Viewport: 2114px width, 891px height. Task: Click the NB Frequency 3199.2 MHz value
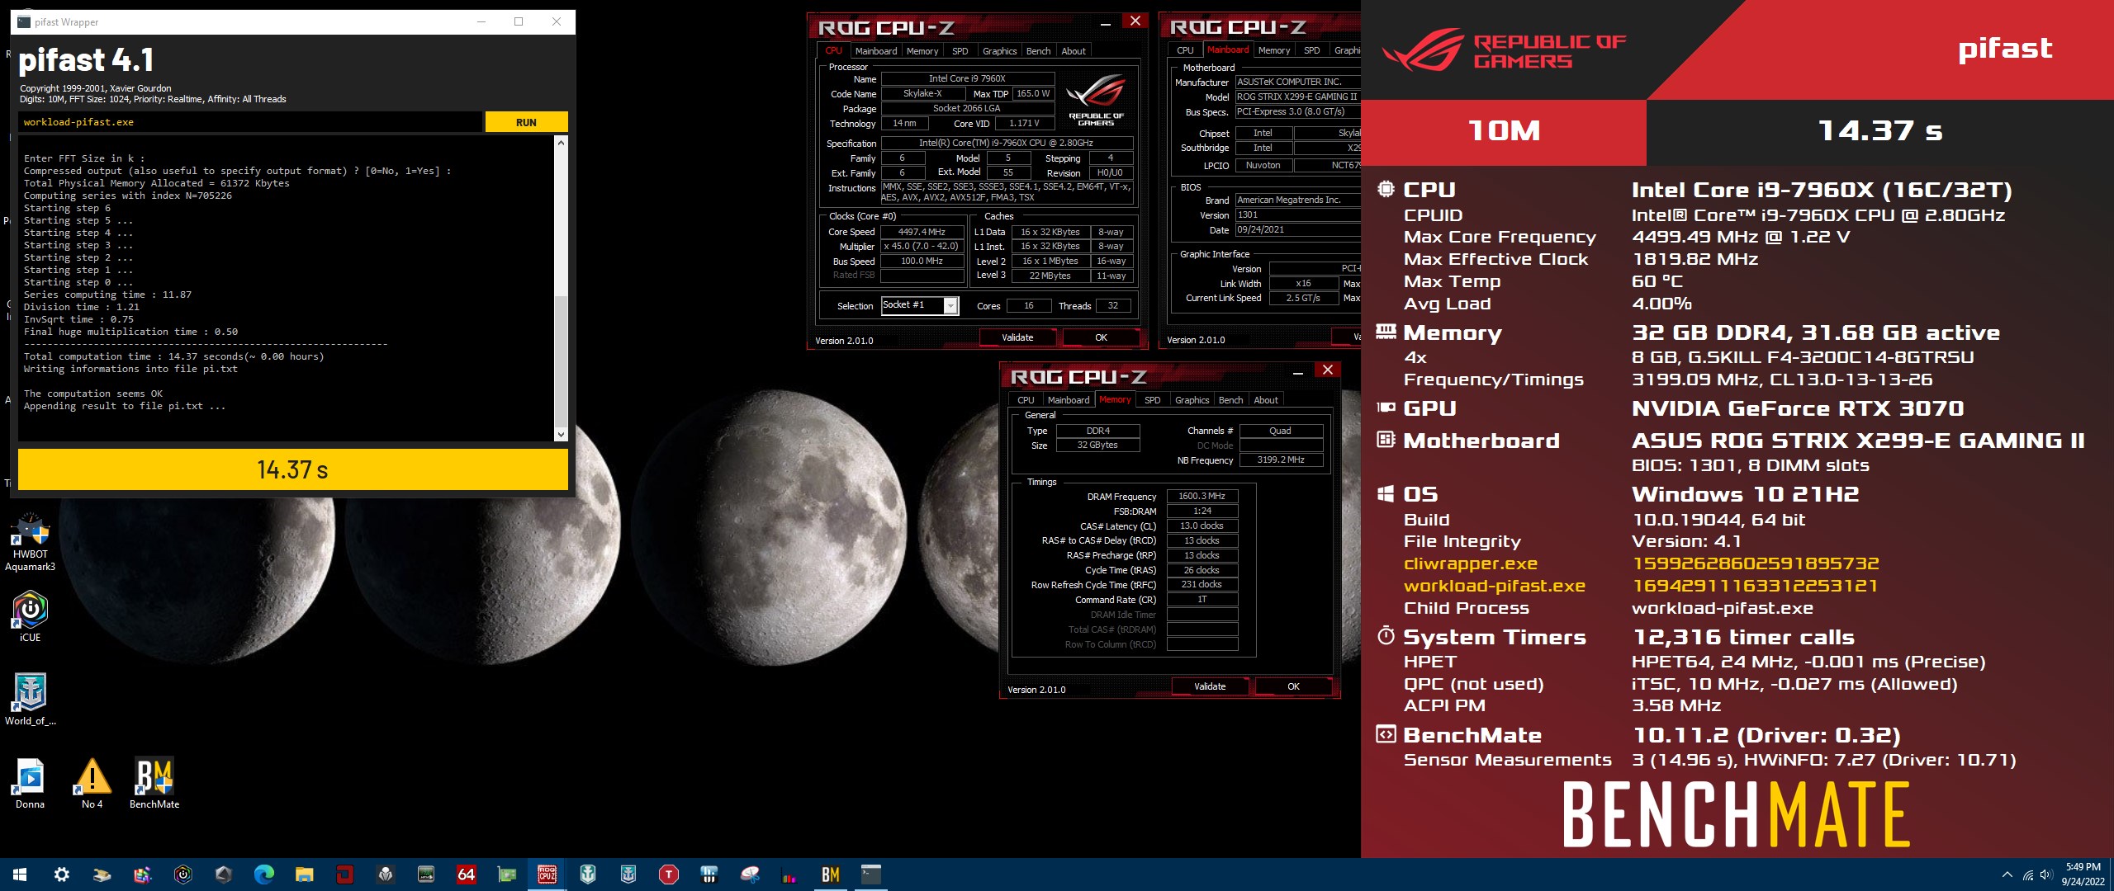(1280, 460)
